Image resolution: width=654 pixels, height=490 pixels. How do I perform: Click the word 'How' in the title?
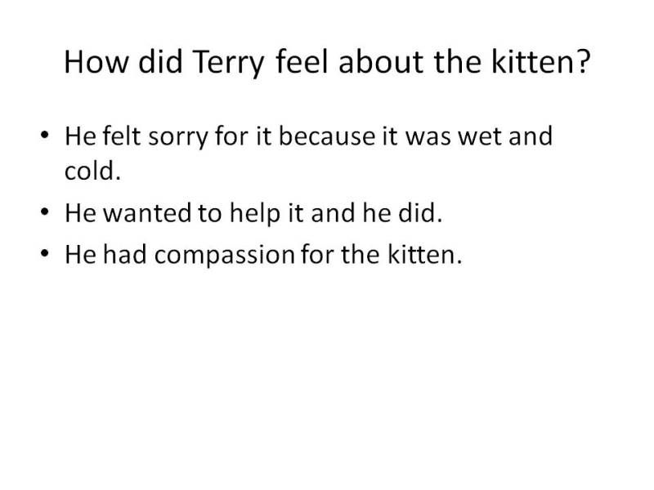point(96,62)
